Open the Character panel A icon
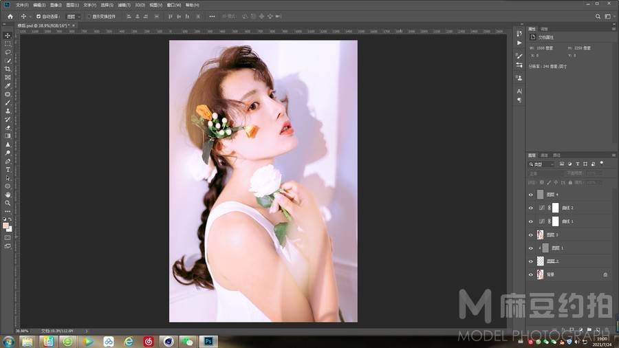The width and height of the screenshot is (619, 348). pos(519,91)
